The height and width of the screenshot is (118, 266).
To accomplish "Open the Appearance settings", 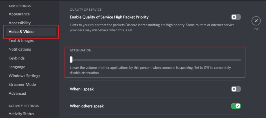I will point(19,14).
